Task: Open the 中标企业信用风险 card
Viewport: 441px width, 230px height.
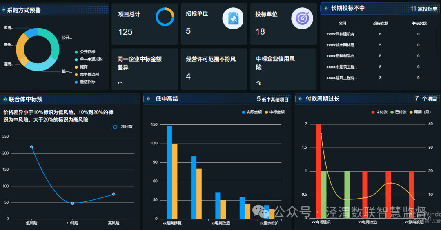Action: 283,69
